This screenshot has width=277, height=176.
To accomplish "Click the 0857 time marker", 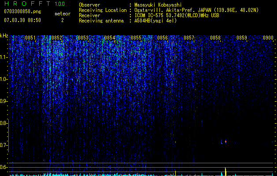I will tap(189, 38).
